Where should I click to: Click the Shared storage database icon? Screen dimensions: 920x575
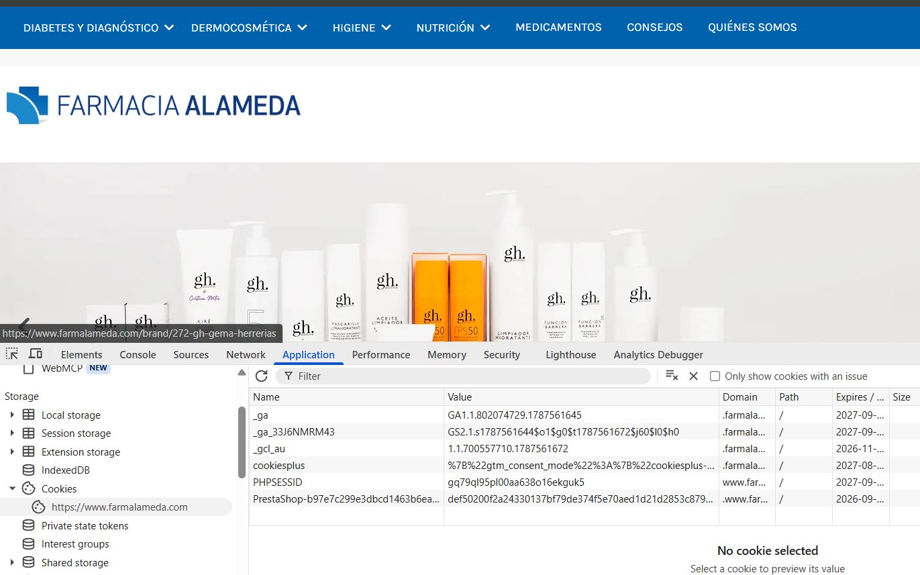point(28,562)
